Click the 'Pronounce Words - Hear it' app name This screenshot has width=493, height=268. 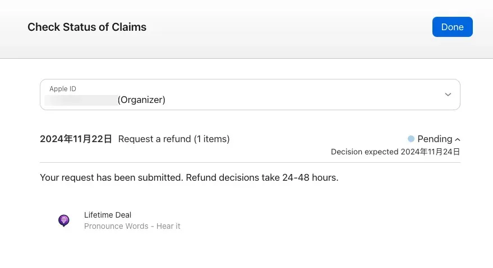132,226
